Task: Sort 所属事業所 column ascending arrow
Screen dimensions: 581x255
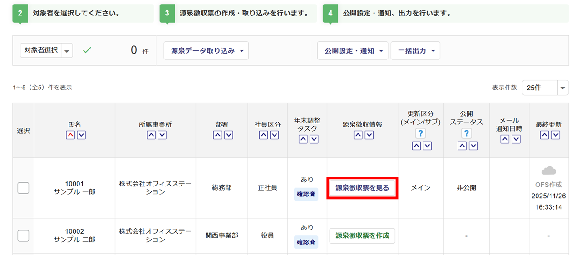Action: pyautogui.click(x=151, y=135)
